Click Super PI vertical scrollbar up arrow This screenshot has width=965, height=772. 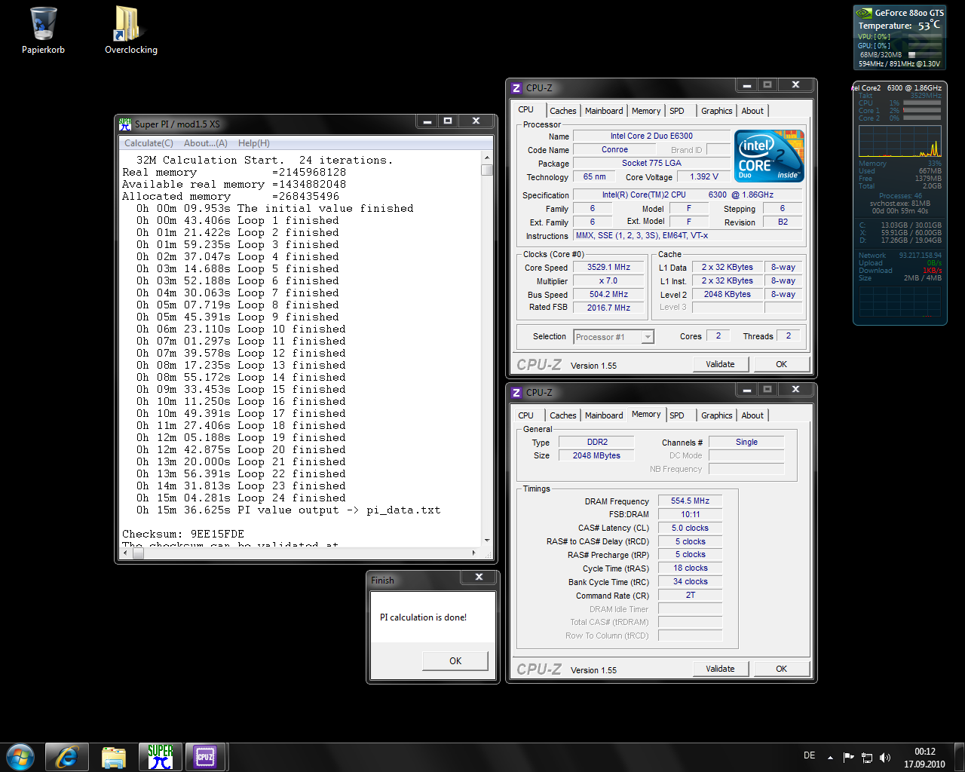(487, 158)
